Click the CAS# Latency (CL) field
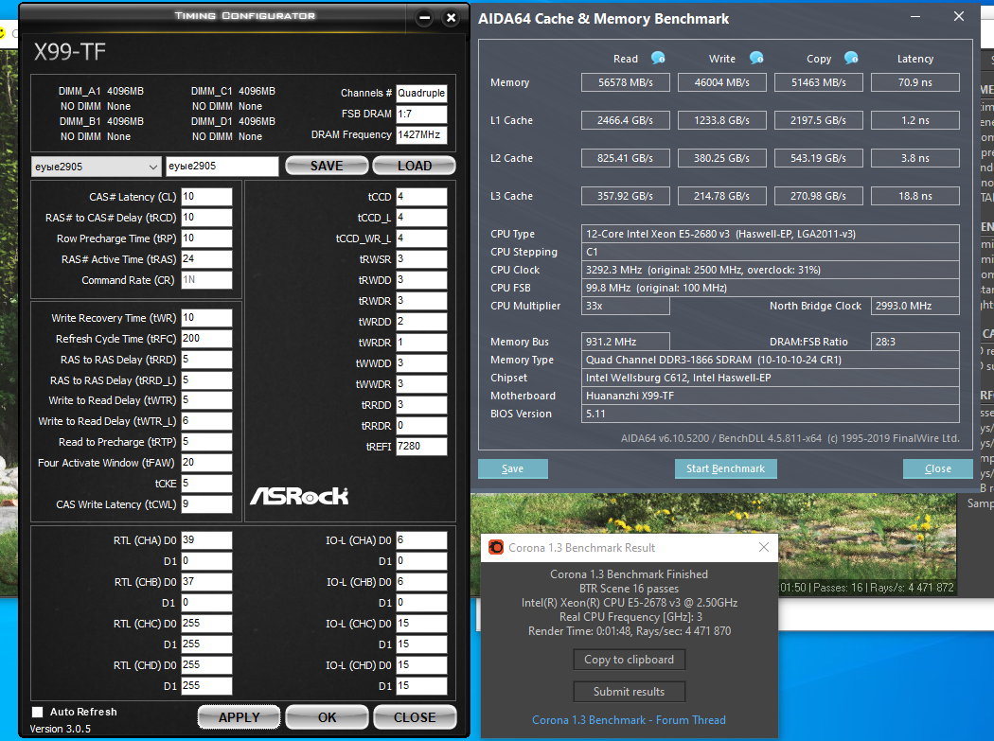The image size is (994, 741). [206, 197]
